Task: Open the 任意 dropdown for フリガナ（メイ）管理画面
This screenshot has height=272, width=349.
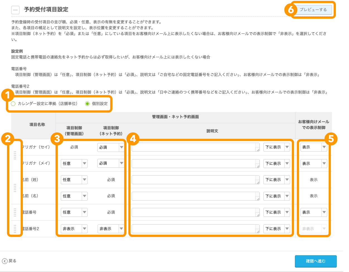Action: [74, 163]
